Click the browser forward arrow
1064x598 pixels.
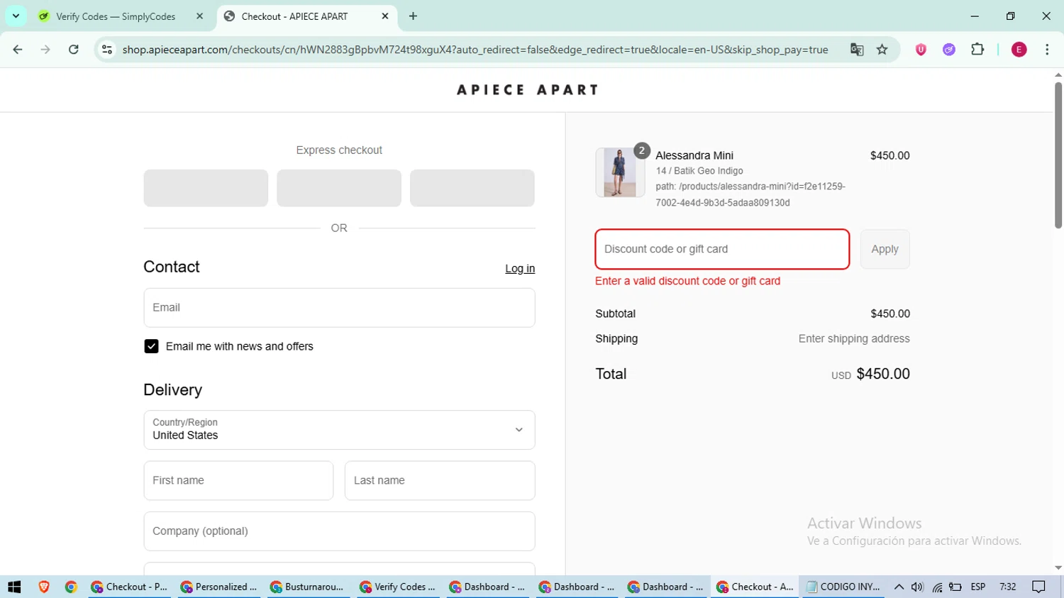point(45,50)
